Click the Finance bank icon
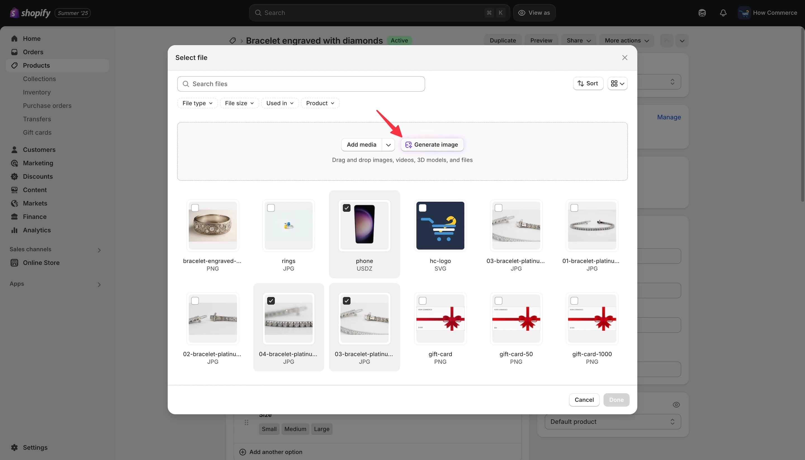The width and height of the screenshot is (805, 460). (14, 217)
